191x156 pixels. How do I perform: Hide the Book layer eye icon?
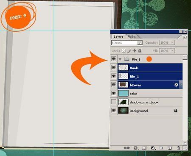[114, 67]
